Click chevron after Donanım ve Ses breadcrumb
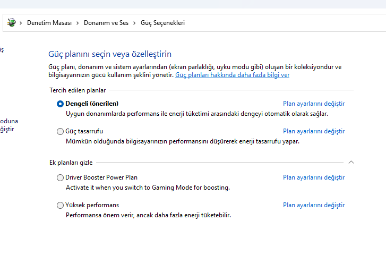Image resolution: width=386 pixels, height=255 pixels. point(134,23)
